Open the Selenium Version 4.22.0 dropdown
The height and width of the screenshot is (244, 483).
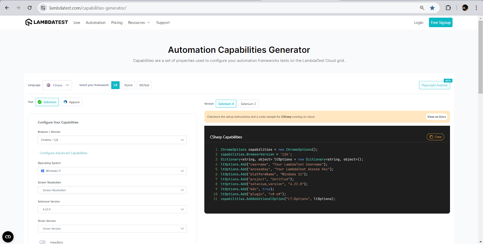pyautogui.click(x=112, y=209)
